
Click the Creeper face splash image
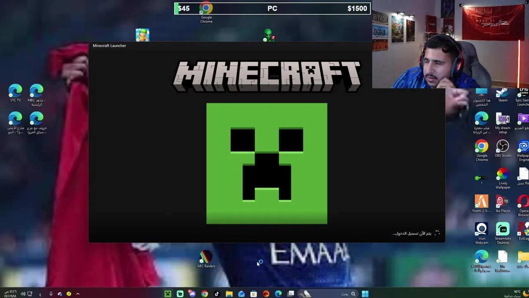click(267, 163)
